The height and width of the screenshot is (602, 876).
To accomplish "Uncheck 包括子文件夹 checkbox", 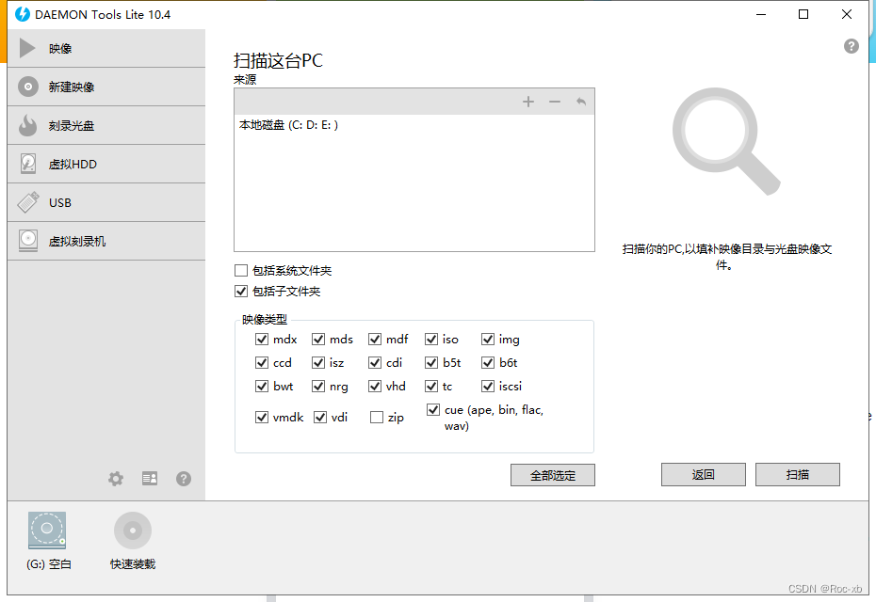I will click(241, 292).
